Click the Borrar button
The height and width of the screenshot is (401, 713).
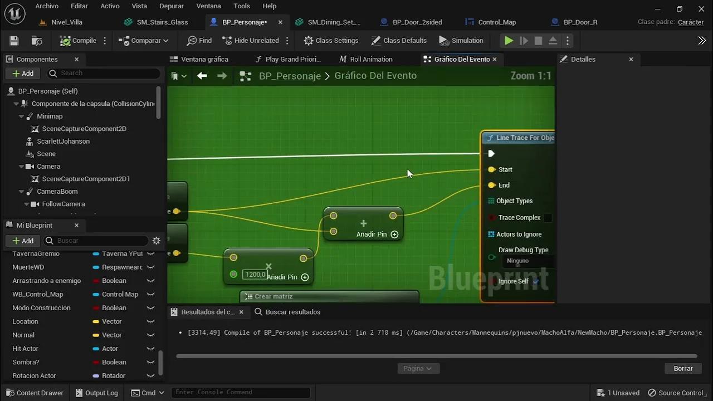(683, 368)
